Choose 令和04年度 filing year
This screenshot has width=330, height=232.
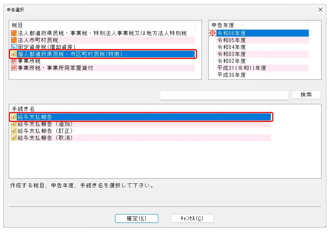pos(231,47)
